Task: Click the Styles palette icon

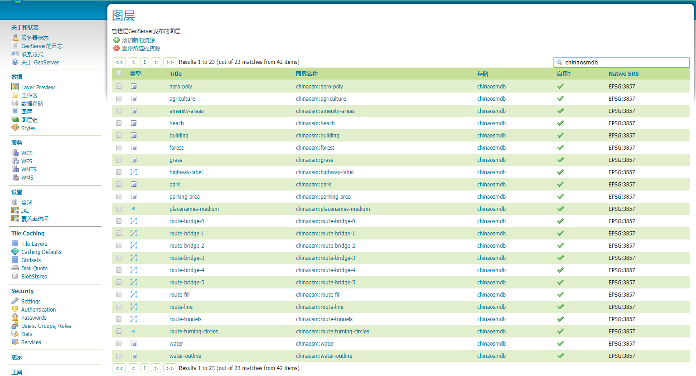Action: click(15, 128)
